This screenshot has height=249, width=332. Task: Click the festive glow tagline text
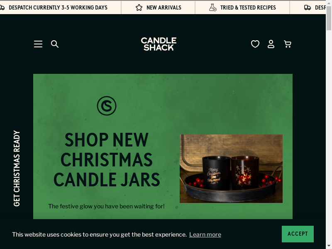(106, 206)
